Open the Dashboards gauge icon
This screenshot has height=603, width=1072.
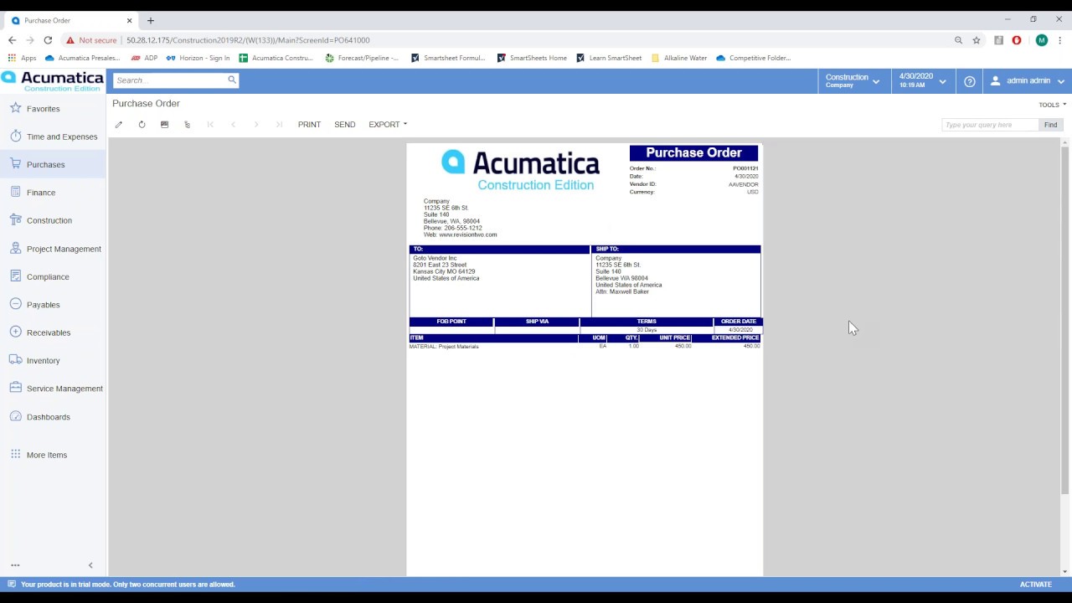pos(15,416)
